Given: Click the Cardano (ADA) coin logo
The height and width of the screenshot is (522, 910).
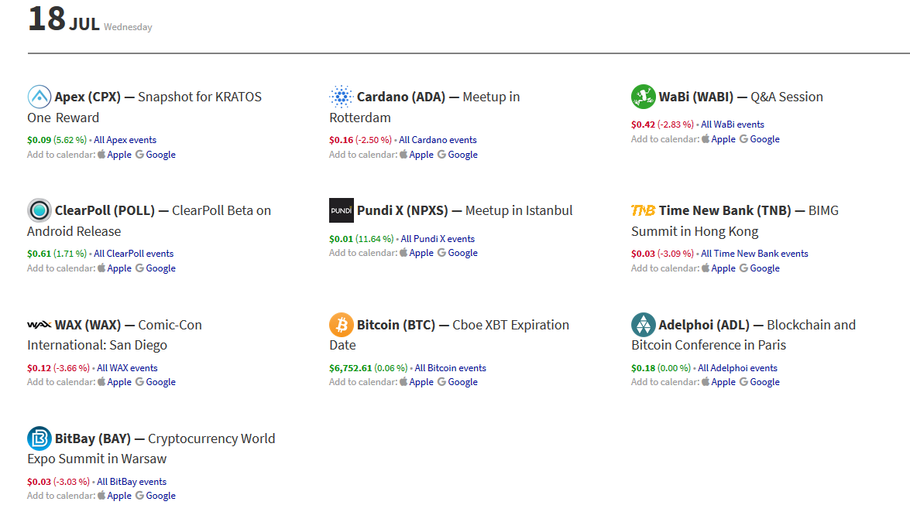Looking at the screenshot, I should [x=341, y=97].
